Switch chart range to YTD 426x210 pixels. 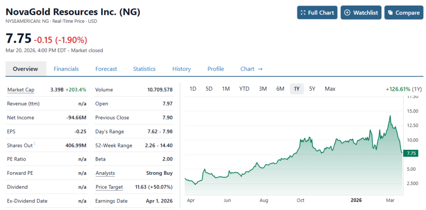(x=244, y=89)
